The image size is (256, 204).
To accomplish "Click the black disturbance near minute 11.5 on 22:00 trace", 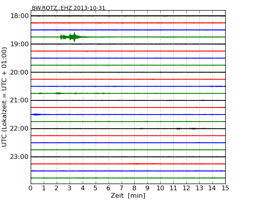I will 178,129.
